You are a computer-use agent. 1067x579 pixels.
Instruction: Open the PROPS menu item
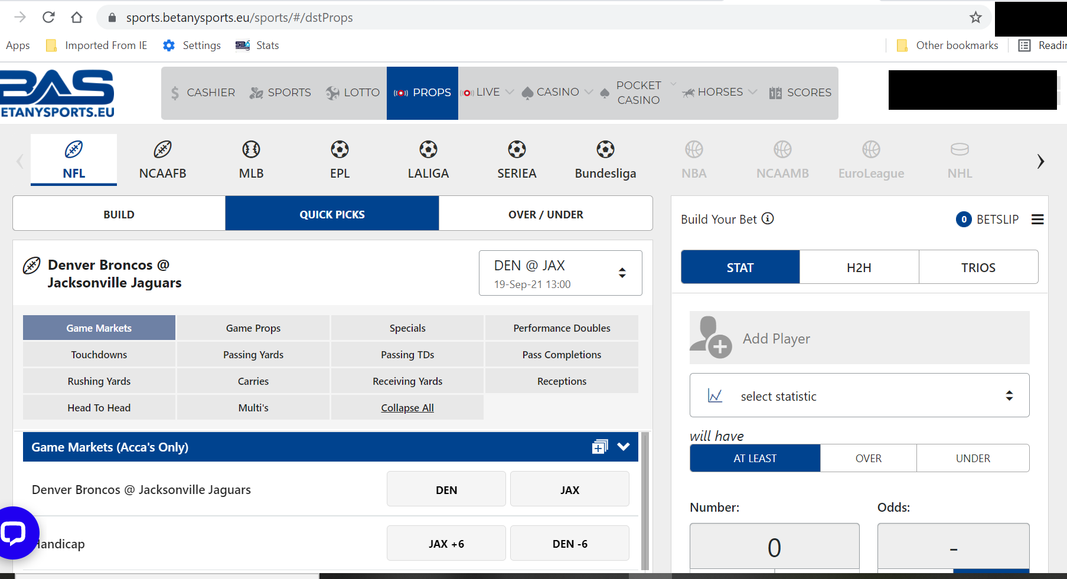tap(422, 93)
